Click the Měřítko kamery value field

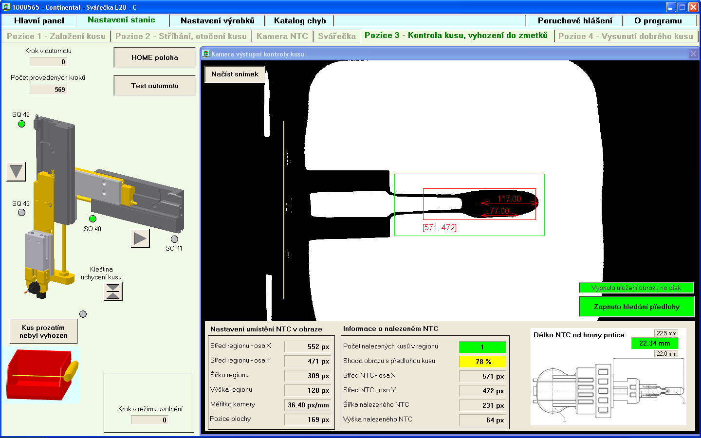click(308, 405)
